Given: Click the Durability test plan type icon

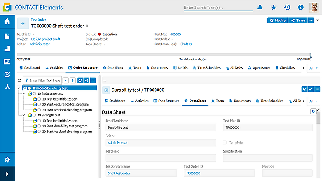Looking at the screenshot, I should 106,90.
